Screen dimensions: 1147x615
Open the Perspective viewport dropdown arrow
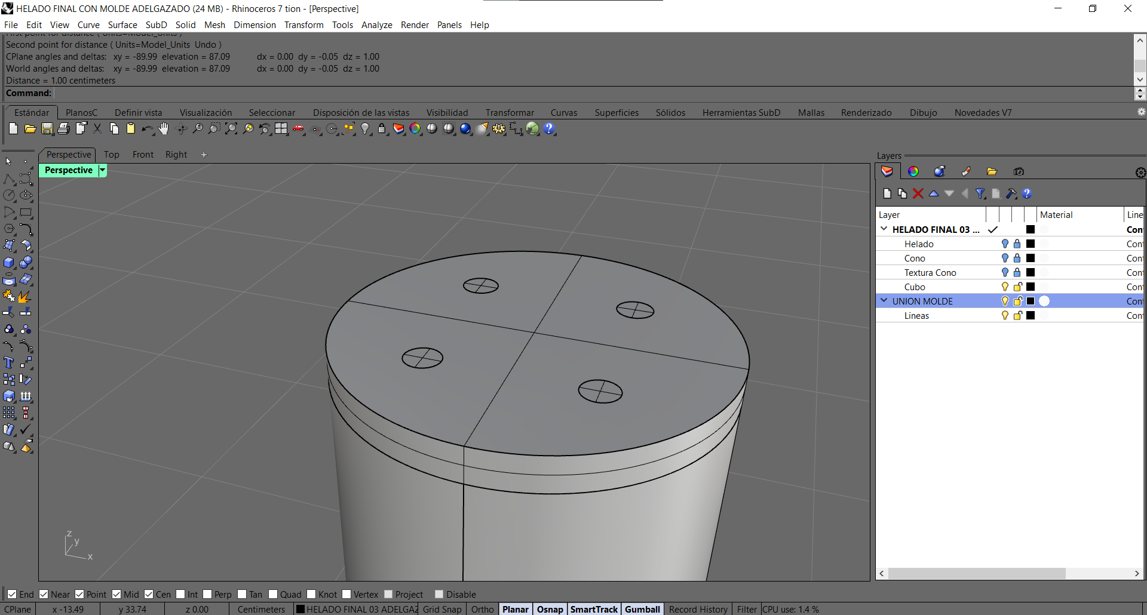click(x=102, y=170)
